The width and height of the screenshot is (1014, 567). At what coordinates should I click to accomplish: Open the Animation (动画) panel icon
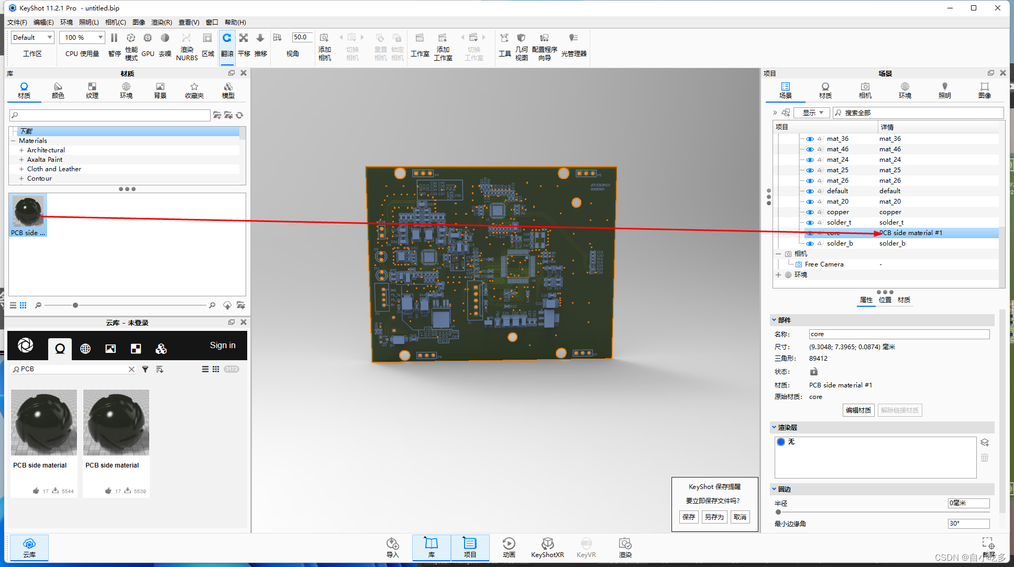coord(509,544)
